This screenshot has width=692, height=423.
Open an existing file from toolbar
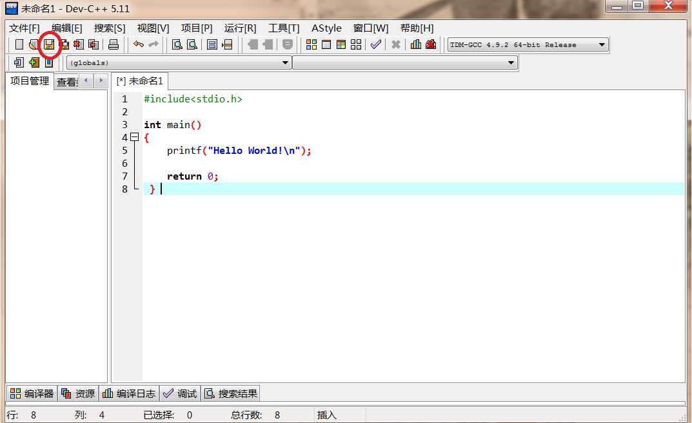pos(33,44)
